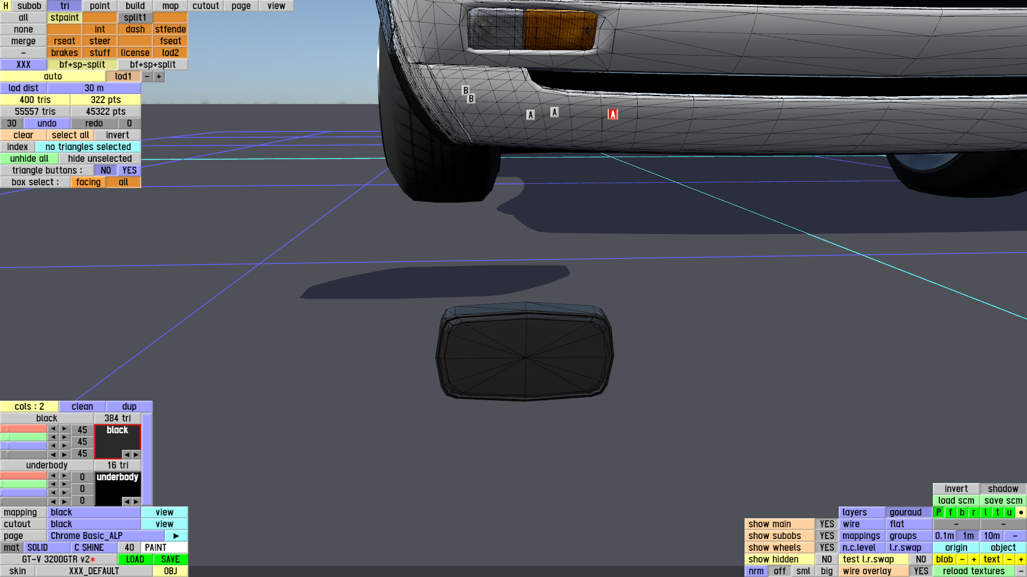
Task: Toggle wire overlay YES button
Action: [921, 571]
